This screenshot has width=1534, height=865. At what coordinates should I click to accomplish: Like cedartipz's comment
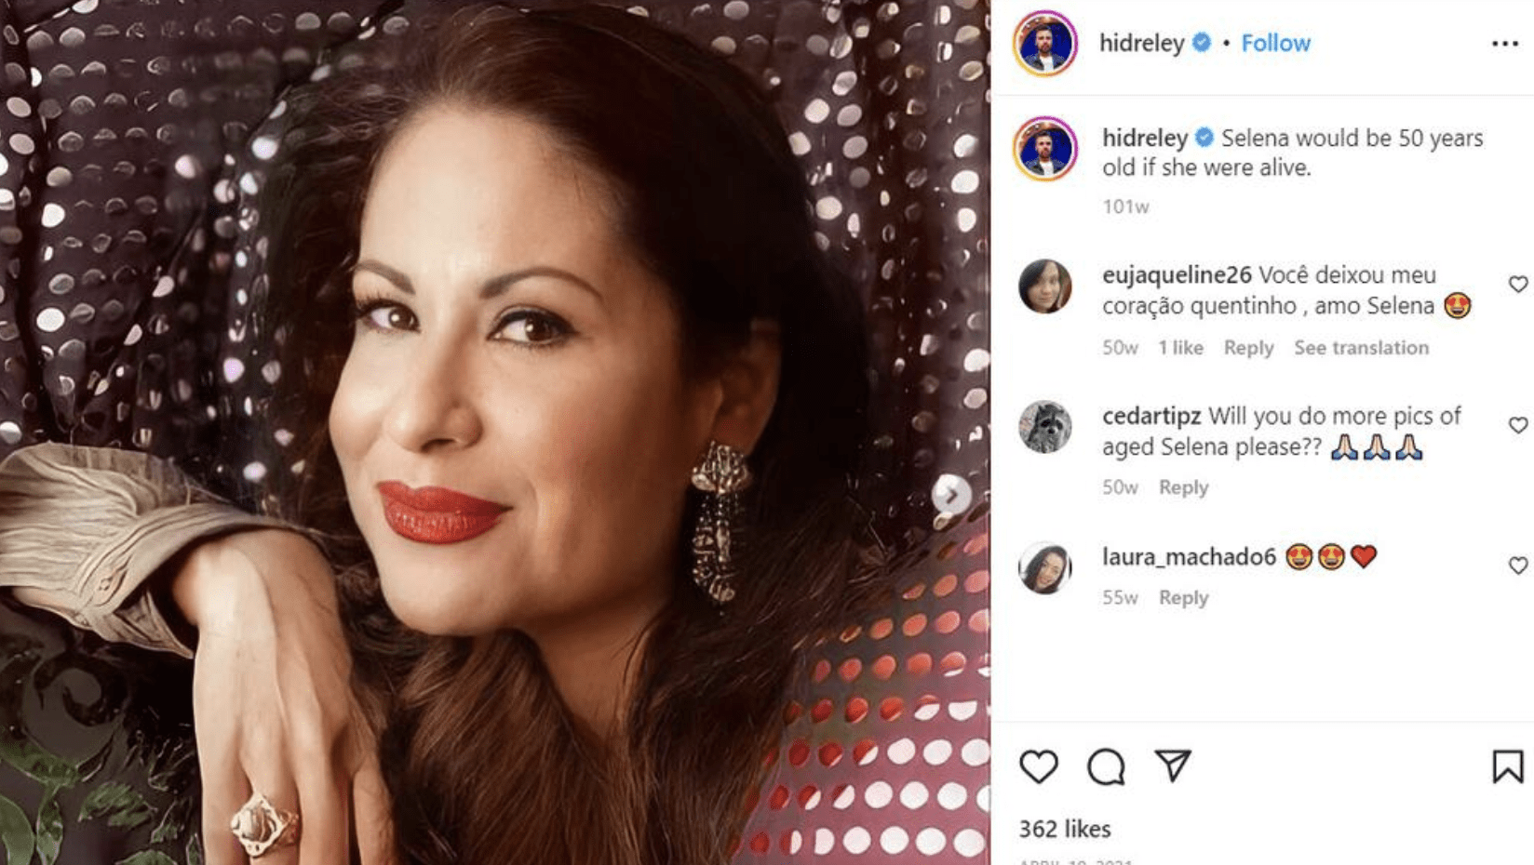click(x=1517, y=425)
